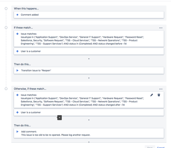Click the play arrow icon beside Transition issue
171x148 pixels.
point(17,70)
